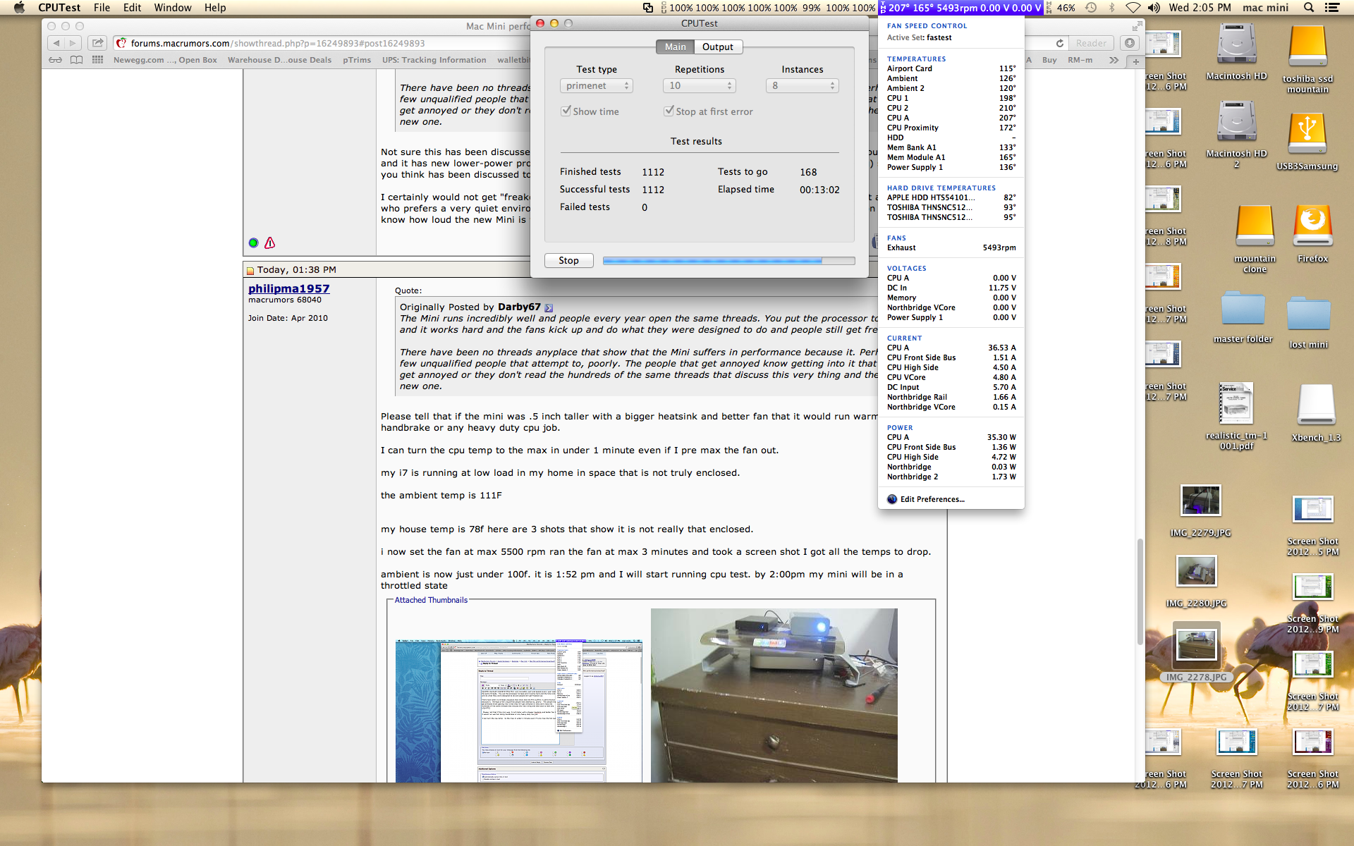Open the Instances dropdown showing 8
Viewport: 1354px width, 846px height.
pyautogui.click(x=802, y=86)
